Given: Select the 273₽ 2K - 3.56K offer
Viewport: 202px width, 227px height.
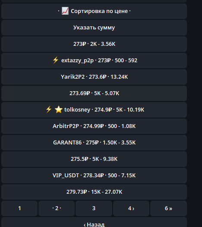Looking at the screenshot, I should click(94, 44).
